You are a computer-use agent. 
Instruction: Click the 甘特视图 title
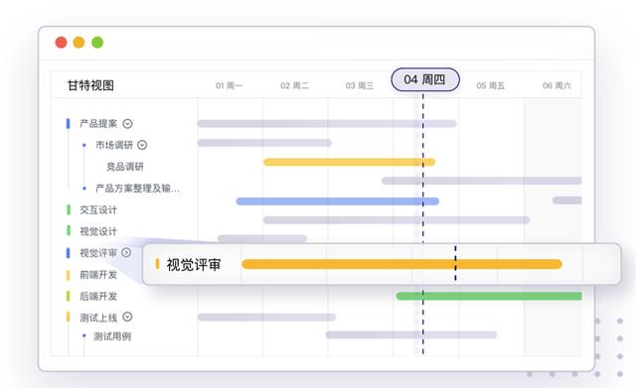pyautogui.click(x=90, y=85)
